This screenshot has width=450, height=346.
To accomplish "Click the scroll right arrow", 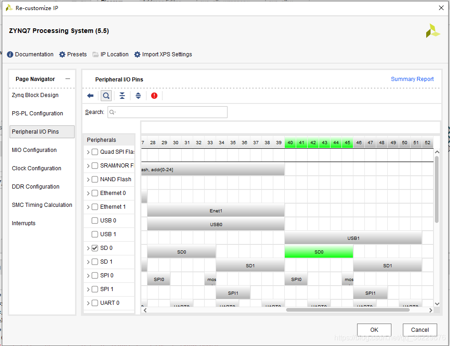I will [x=430, y=310].
